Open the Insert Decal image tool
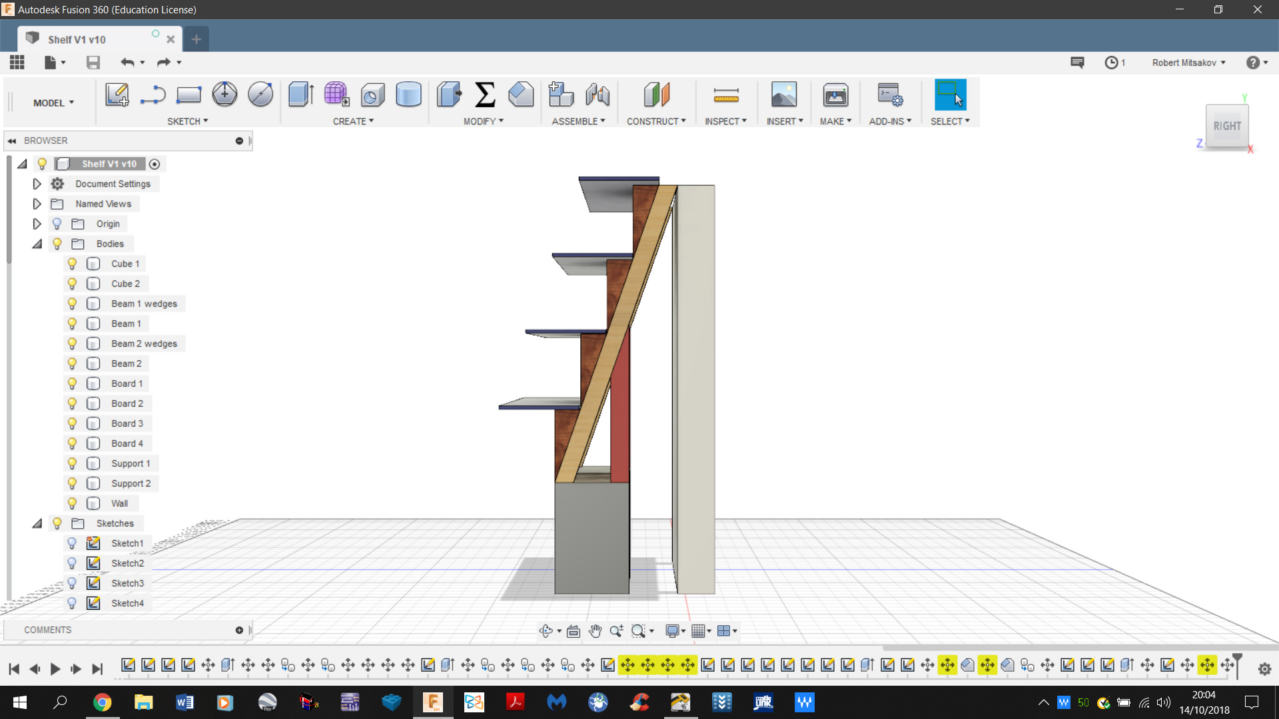This screenshot has height=719, width=1279. coord(784,95)
